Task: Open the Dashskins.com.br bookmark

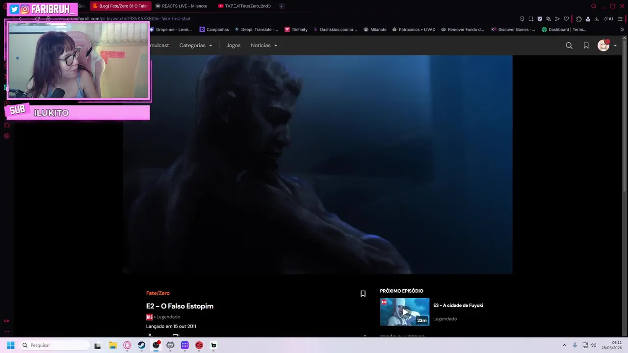Action: 335,29
